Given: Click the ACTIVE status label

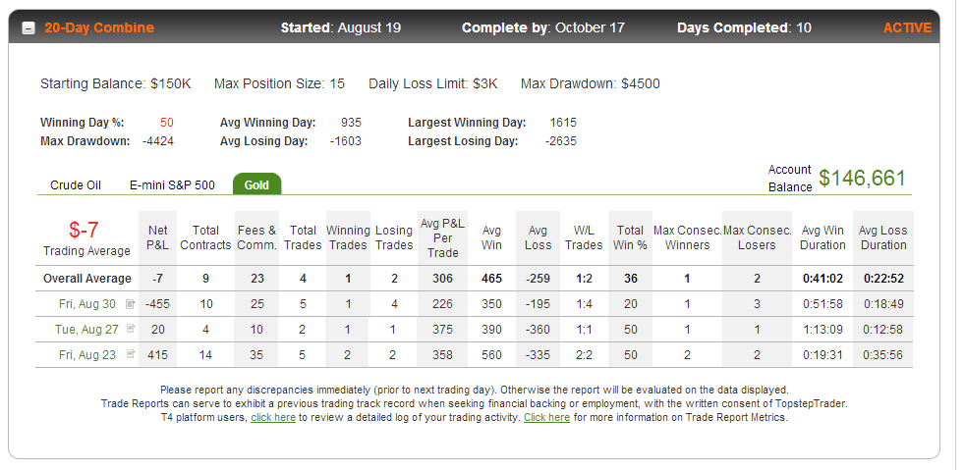Looking at the screenshot, I should [x=907, y=27].
